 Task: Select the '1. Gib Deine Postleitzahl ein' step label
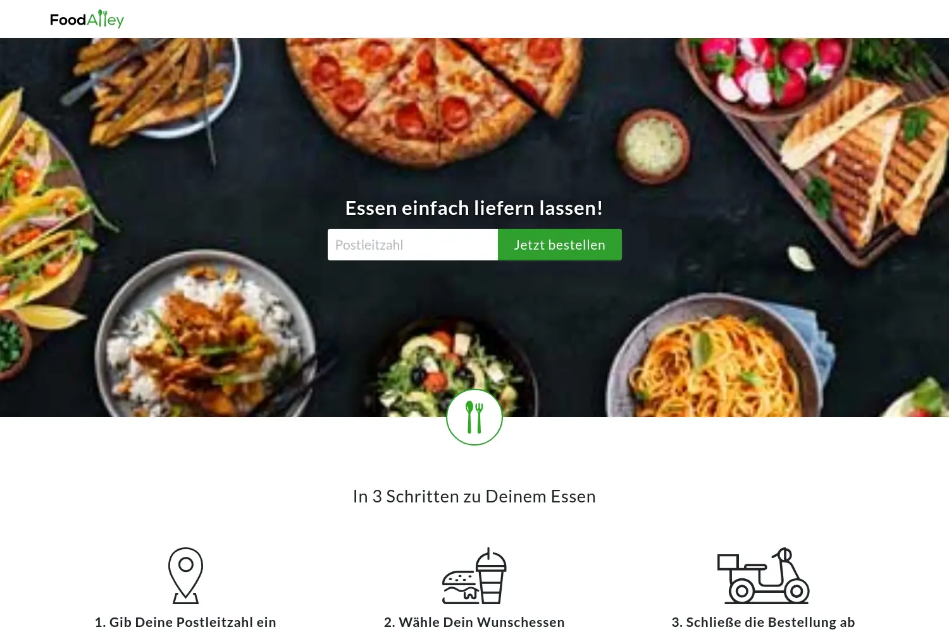[x=185, y=622]
